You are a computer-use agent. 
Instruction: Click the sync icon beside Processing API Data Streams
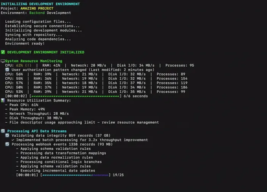pyautogui.click(x=3, y=131)
